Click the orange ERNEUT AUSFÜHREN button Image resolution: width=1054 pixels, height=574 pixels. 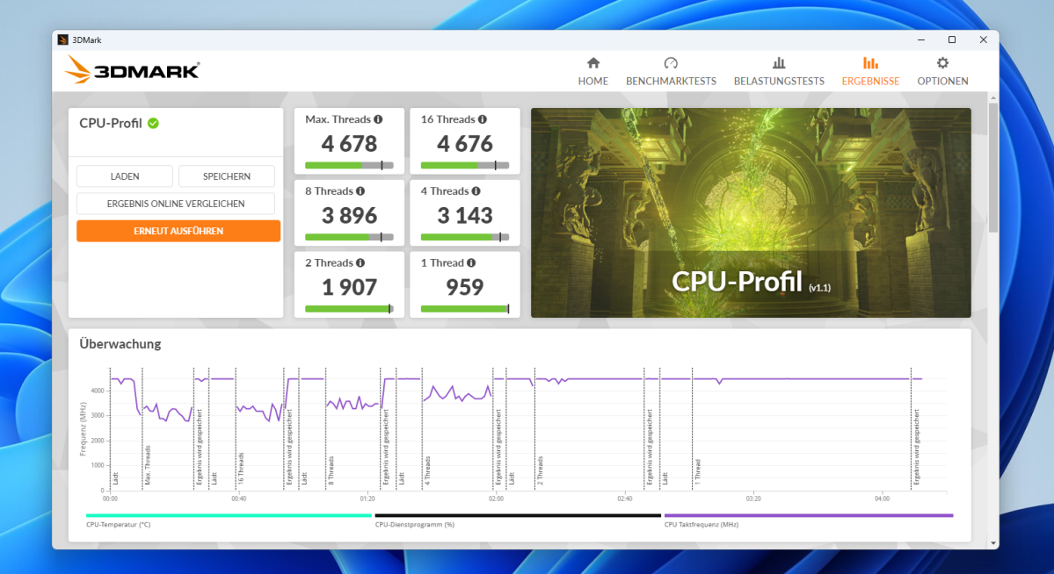[178, 231]
